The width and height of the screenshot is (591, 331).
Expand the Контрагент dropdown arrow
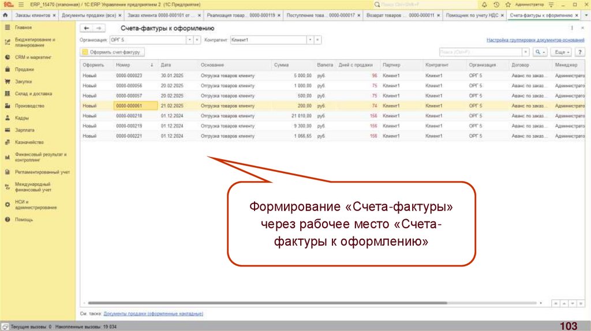point(310,40)
